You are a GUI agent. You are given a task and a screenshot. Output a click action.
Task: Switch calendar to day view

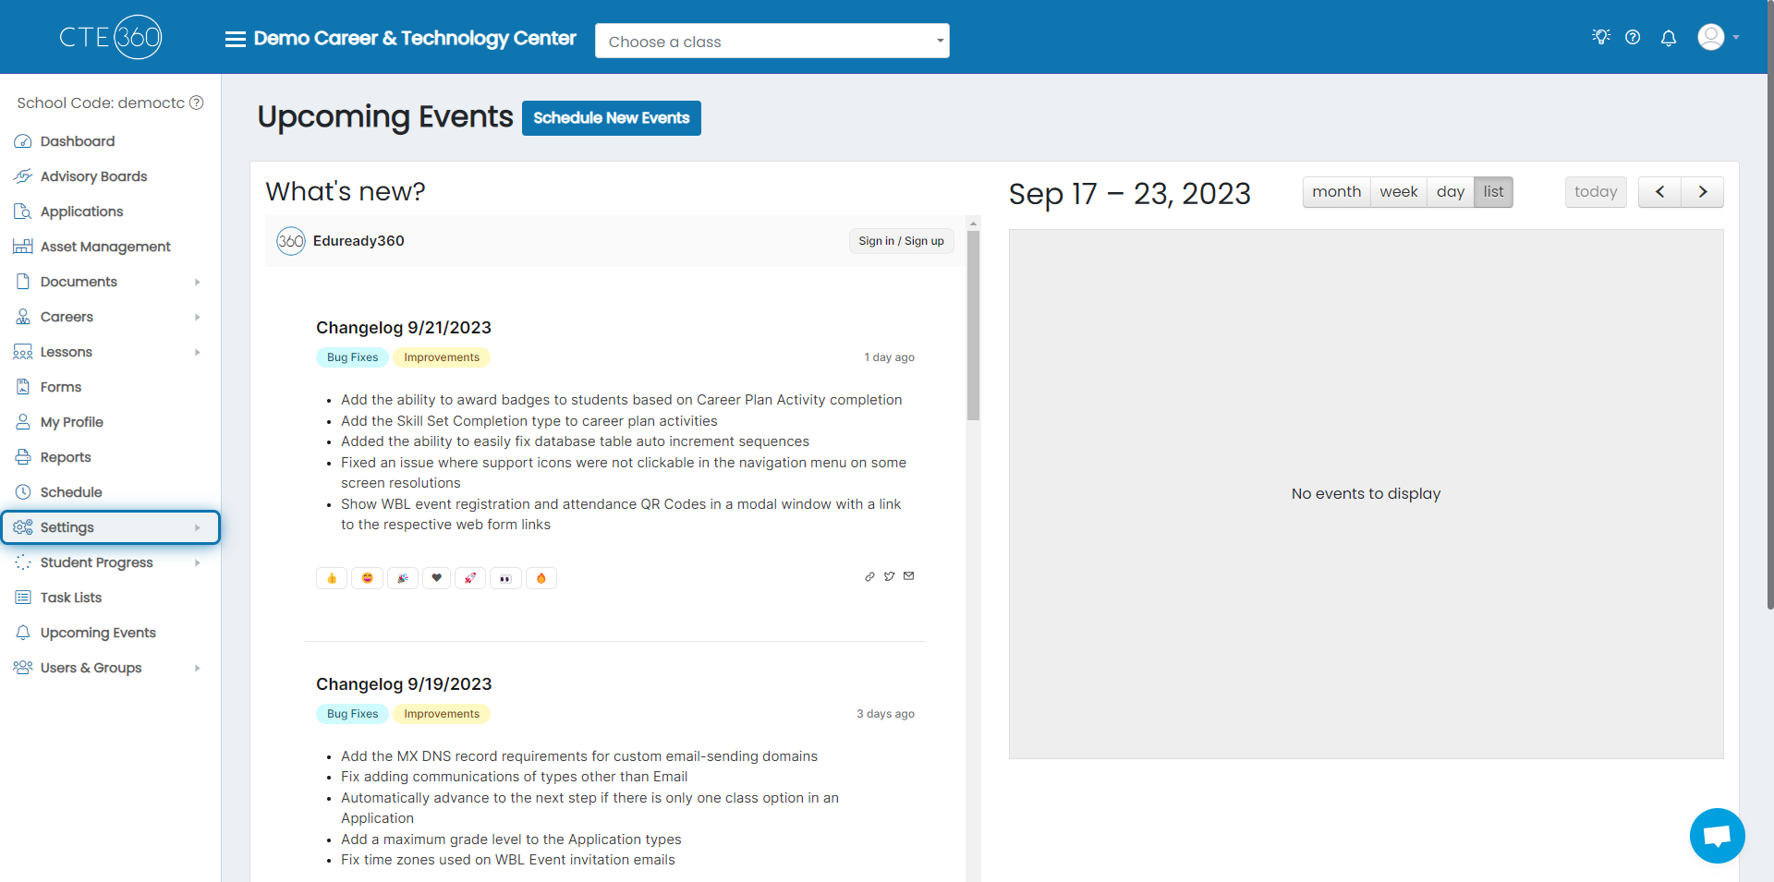tap(1450, 192)
